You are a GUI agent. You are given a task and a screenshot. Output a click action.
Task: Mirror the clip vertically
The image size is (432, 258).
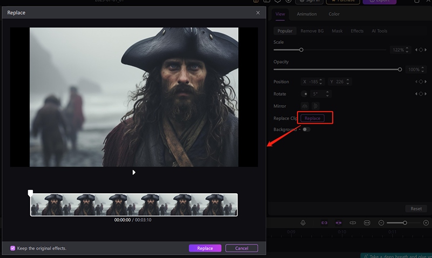click(315, 106)
